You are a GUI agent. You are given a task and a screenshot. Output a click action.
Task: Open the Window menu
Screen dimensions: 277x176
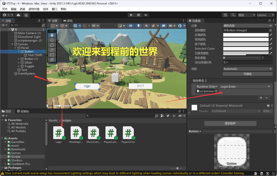(x=55, y=9)
